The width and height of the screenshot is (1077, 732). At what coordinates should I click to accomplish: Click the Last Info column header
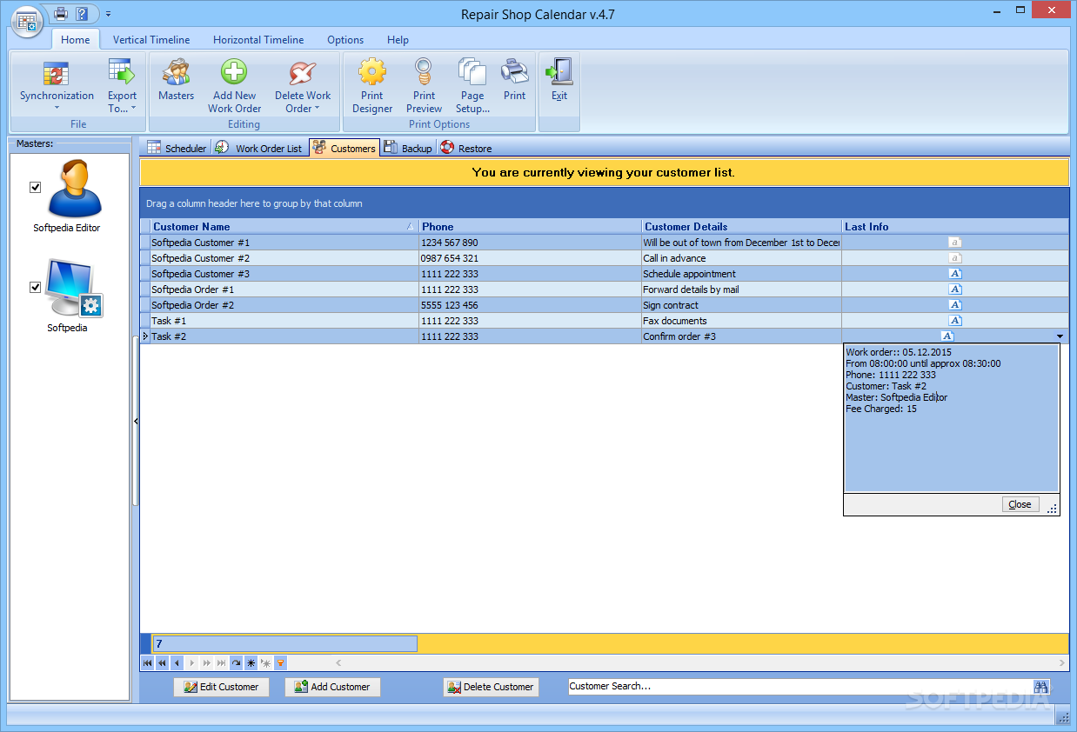(x=955, y=227)
